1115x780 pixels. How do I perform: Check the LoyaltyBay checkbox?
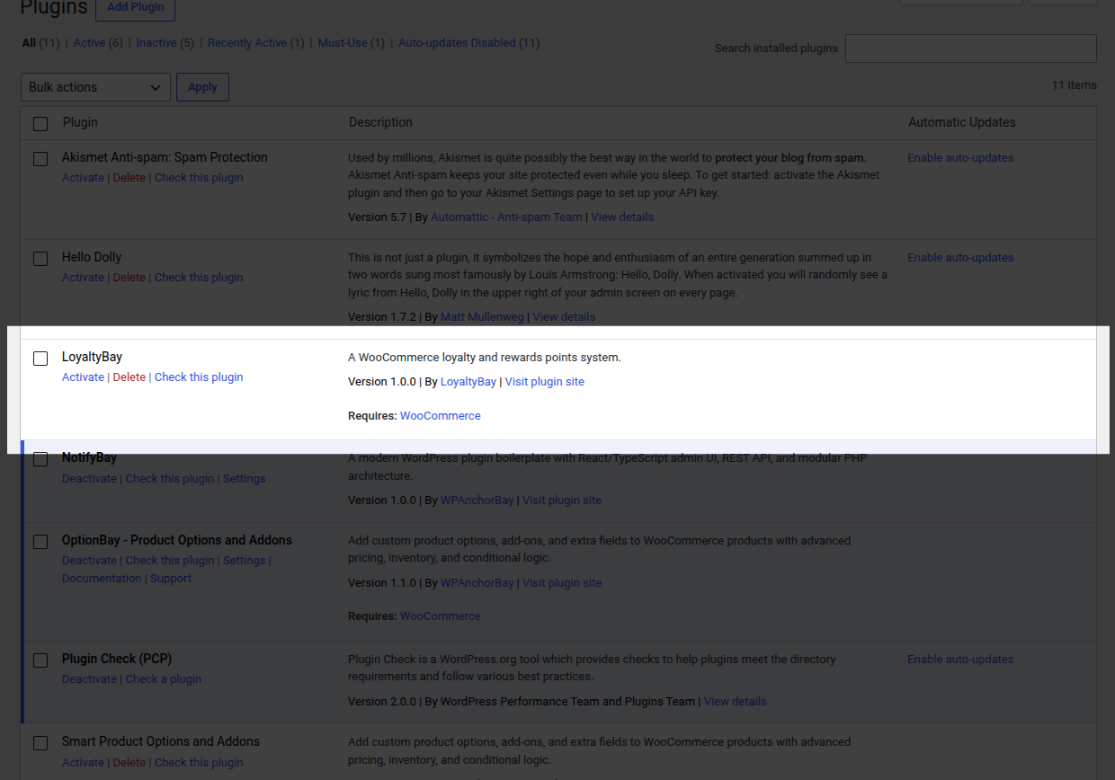(x=40, y=359)
